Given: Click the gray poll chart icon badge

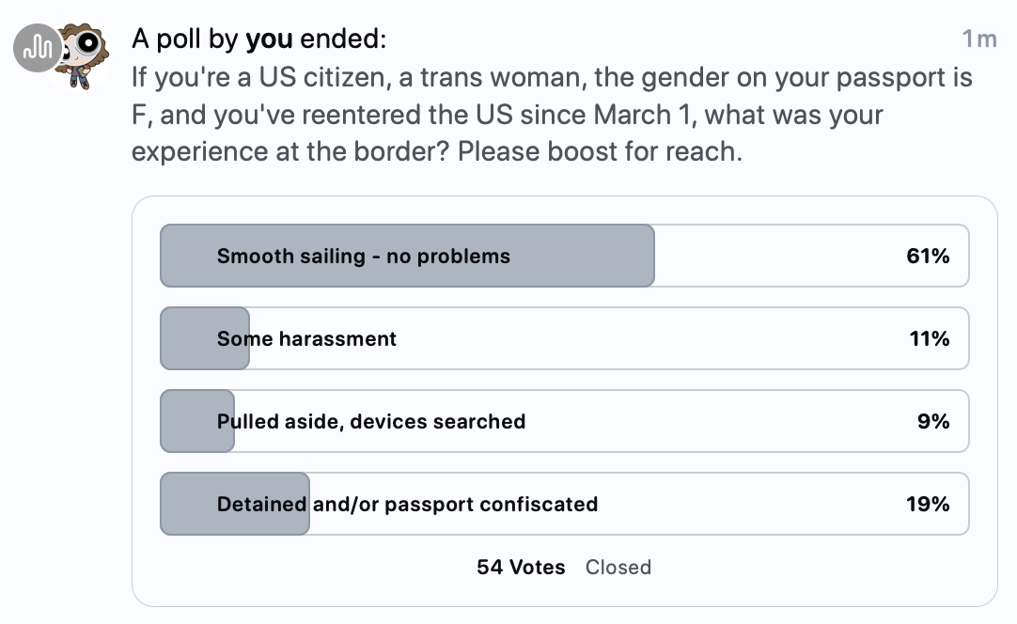Looking at the screenshot, I should pos(38,48).
